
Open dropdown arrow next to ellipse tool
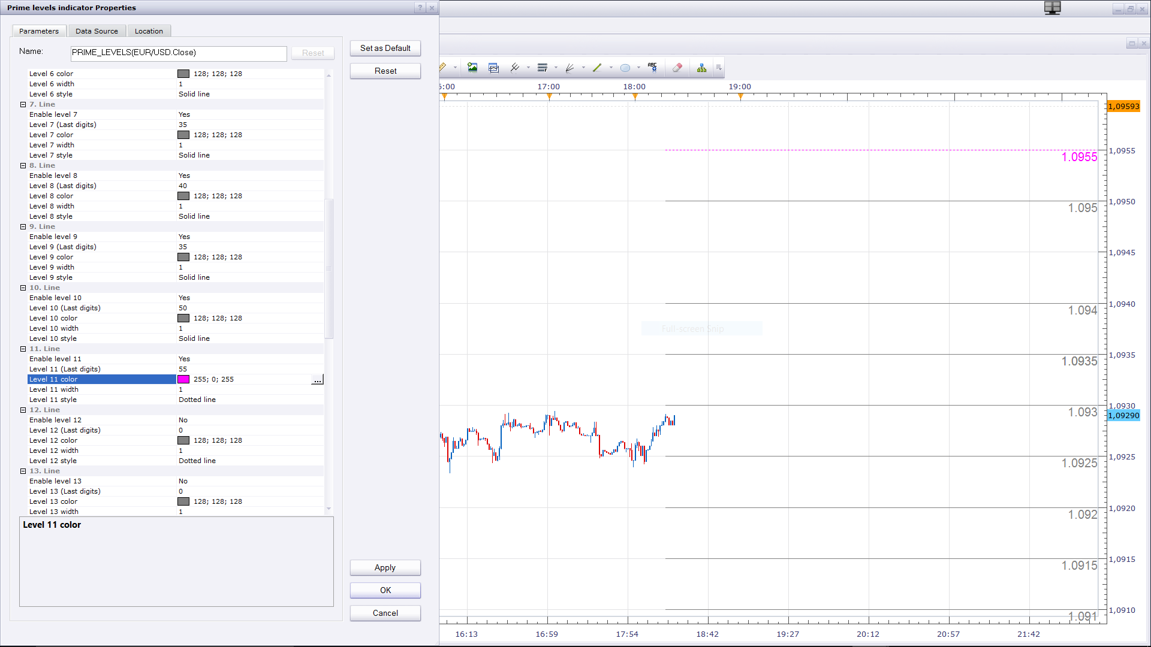pos(638,68)
